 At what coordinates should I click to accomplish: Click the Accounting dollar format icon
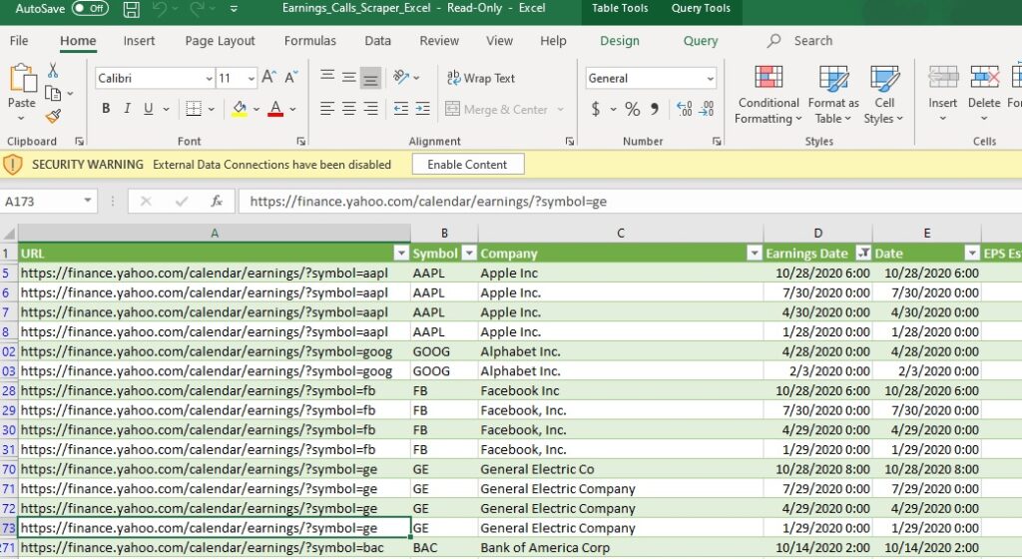pyautogui.click(x=595, y=108)
